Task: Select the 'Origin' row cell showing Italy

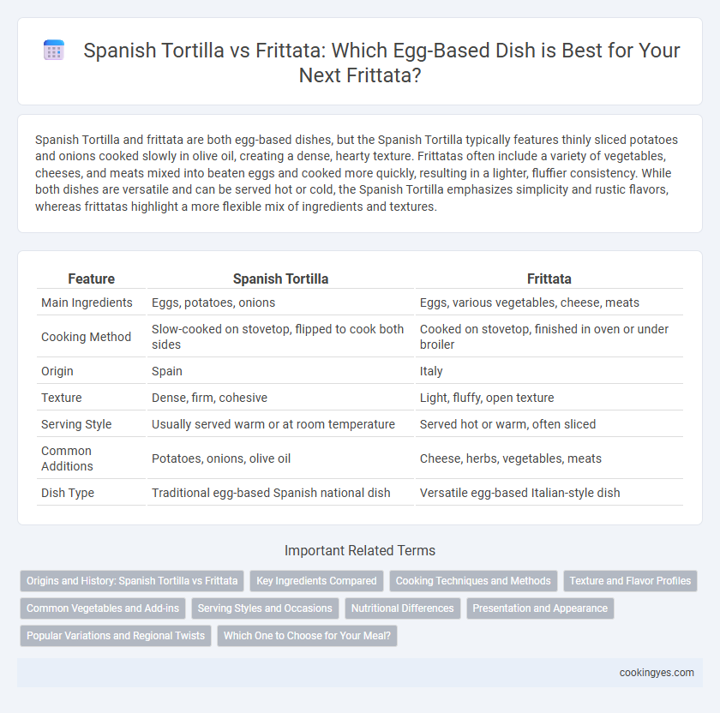Action: (x=549, y=371)
